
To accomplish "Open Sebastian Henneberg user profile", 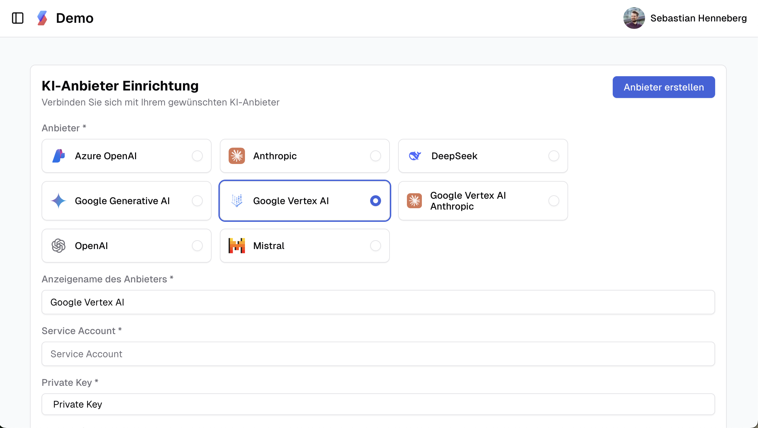I will 685,18.
